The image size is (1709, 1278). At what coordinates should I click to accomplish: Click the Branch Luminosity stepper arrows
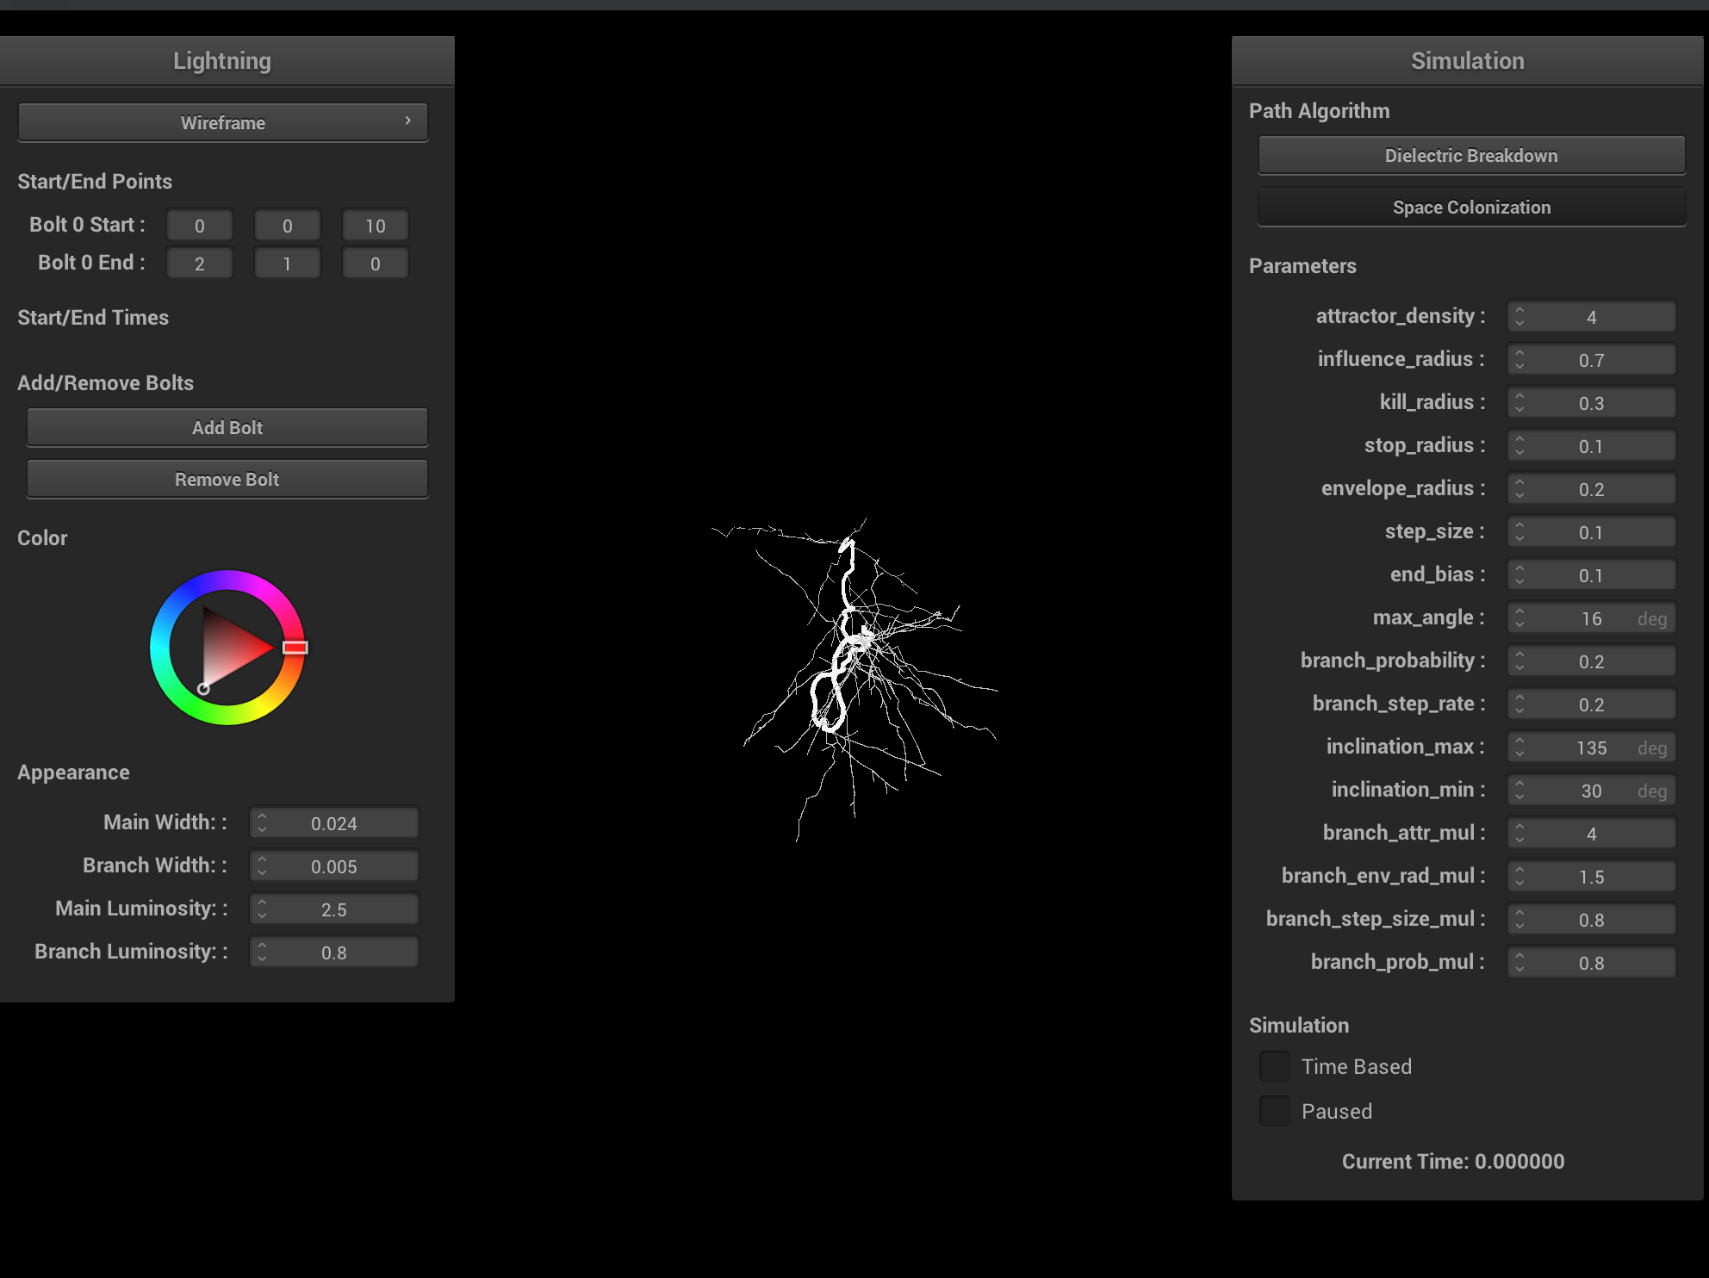pos(262,952)
